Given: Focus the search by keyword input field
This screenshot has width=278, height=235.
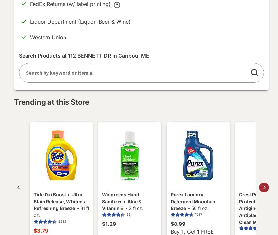Looking at the screenshot, I should pyautogui.click(x=134, y=73).
